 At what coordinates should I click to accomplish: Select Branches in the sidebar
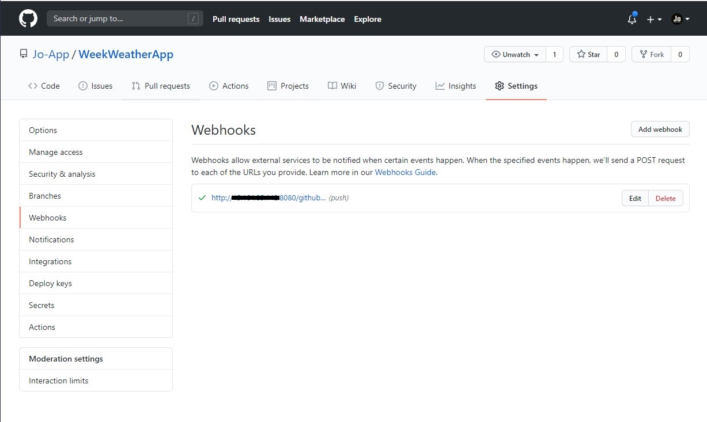point(96,196)
